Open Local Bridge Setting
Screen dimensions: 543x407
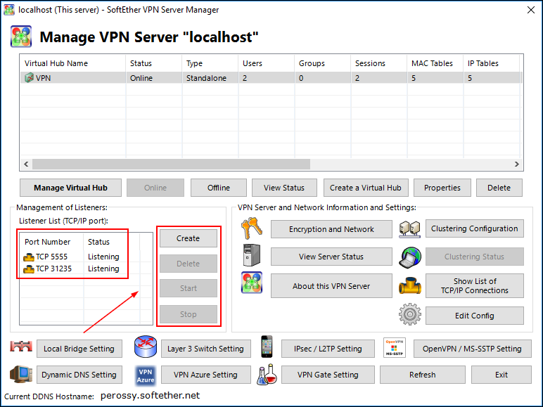click(x=79, y=349)
